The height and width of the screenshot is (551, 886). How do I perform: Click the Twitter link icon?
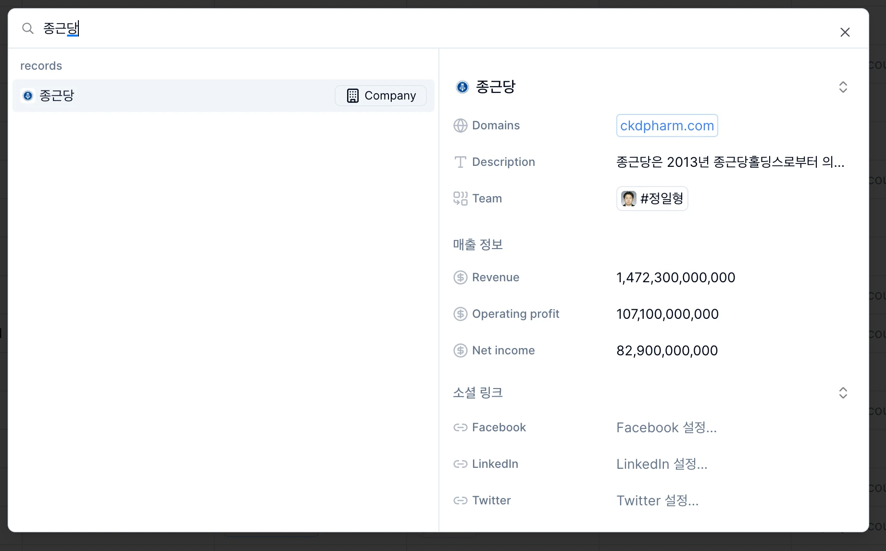coord(460,501)
